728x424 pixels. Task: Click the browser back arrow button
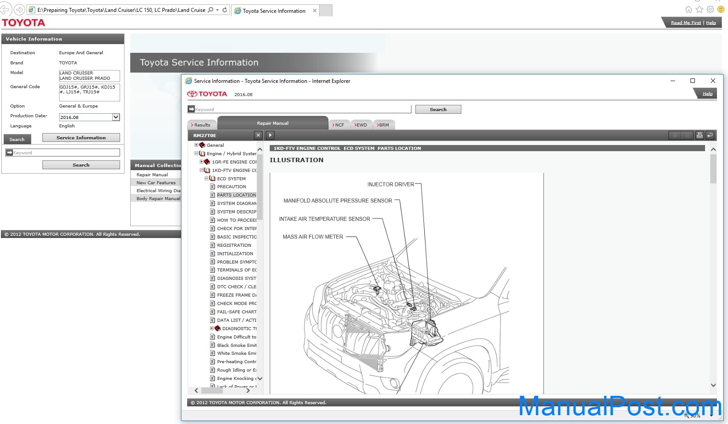tap(5, 10)
